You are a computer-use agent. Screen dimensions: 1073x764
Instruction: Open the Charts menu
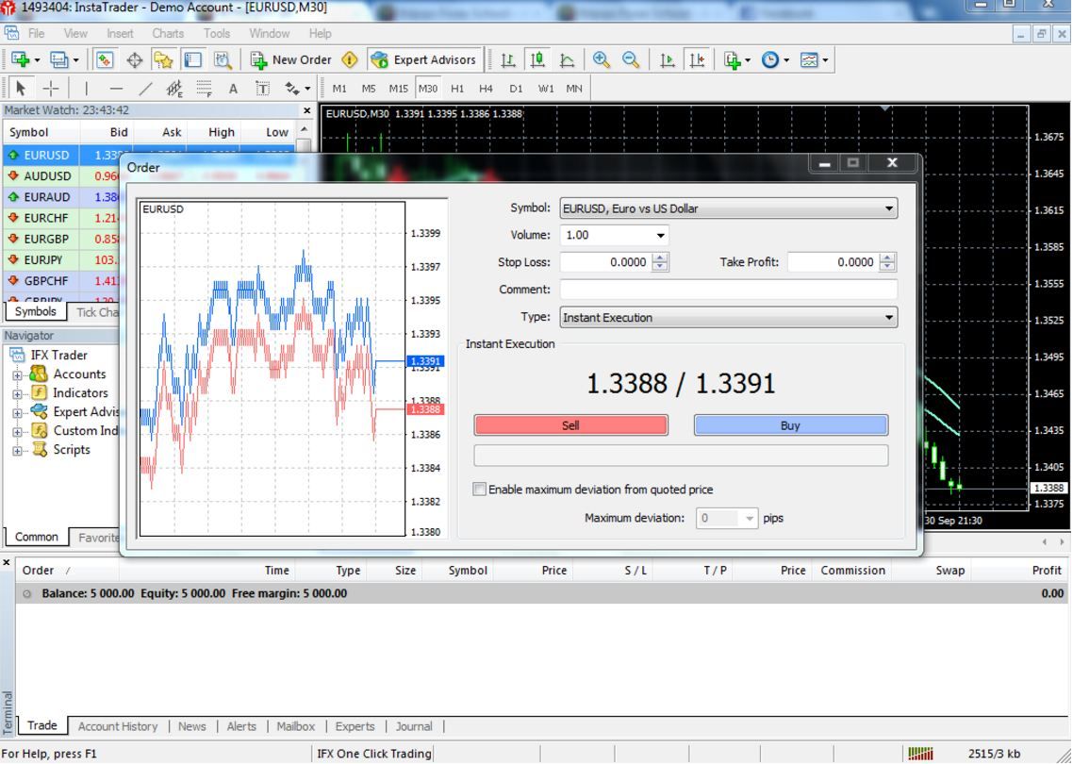[x=168, y=33]
